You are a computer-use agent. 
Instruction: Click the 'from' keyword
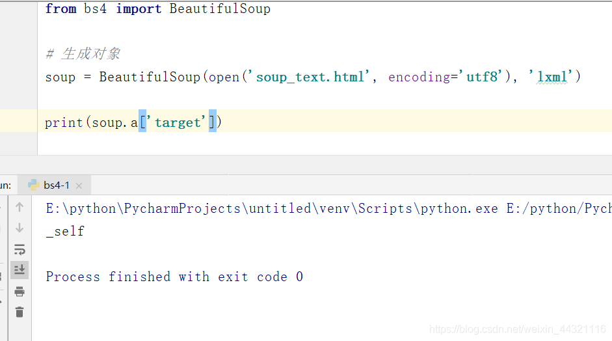(x=60, y=8)
